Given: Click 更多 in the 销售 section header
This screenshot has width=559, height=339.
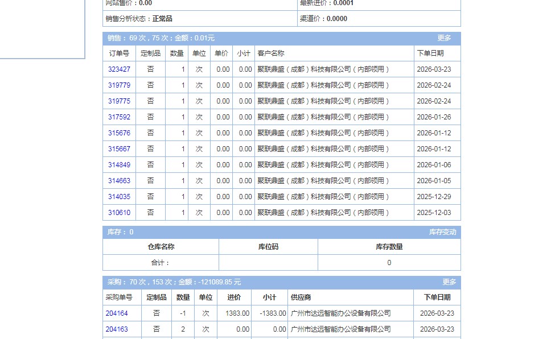Looking at the screenshot, I should [x=444, y=38].
